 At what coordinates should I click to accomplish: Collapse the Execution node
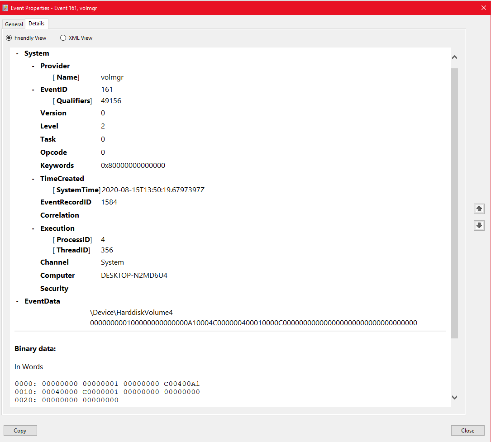coord(33,228)
